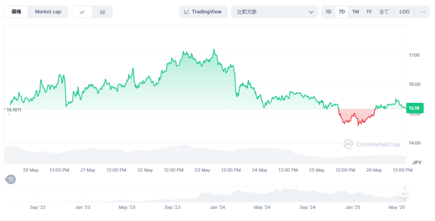435x221 pixels.
Task: Show all-time data with 全て
Action: click(x=384, y=12)
